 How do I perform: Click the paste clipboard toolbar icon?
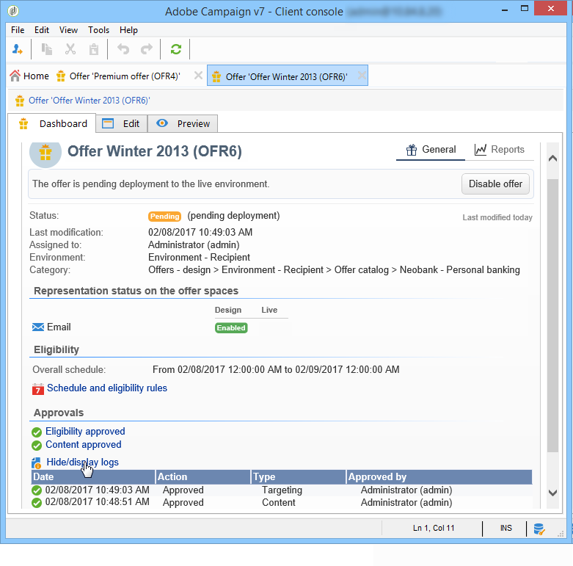point(94,49)
